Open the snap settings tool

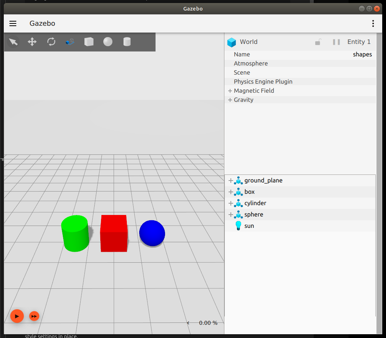[70, 42]
